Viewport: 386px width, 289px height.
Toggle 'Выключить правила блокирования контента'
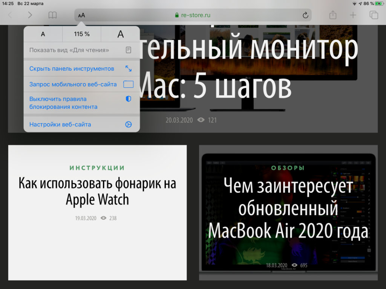pos(63,103)
